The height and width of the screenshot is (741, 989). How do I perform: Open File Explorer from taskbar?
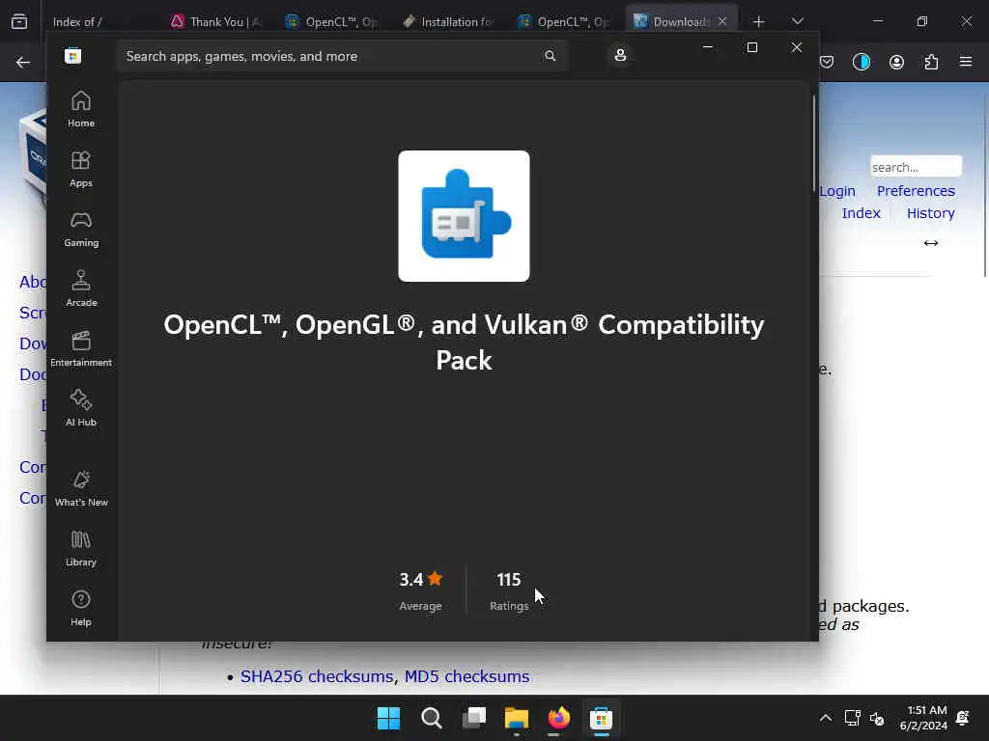(x=516, y=718)
